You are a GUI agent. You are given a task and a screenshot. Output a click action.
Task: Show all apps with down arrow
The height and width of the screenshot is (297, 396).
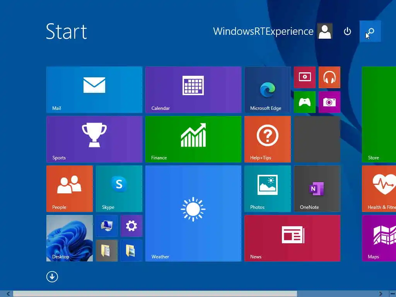tap(52, 277)
